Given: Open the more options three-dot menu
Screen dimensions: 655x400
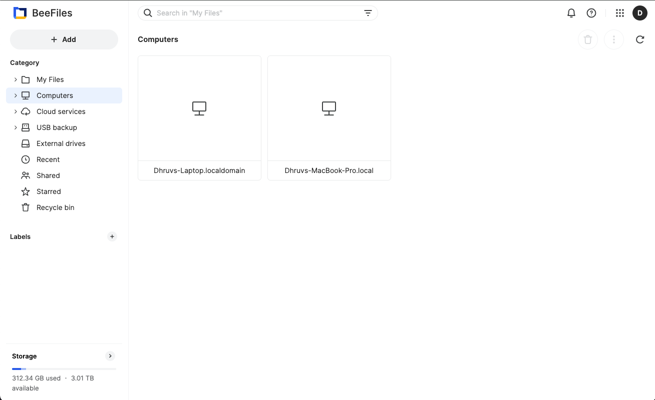Looking at the screenshot, I should point(614,39).
